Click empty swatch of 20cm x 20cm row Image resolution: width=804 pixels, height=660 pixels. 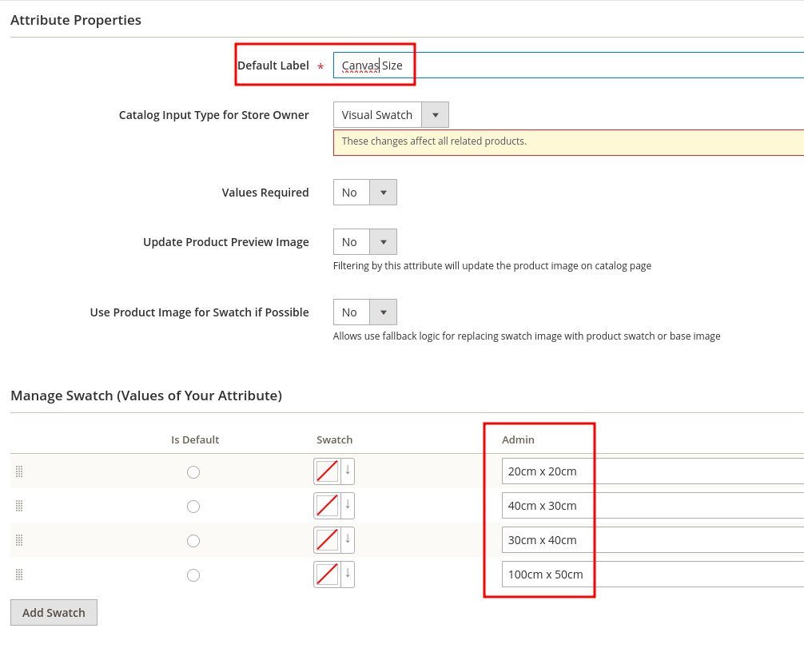[x=327, y=471]
